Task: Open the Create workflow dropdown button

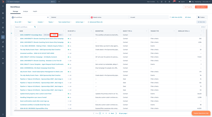Action: click(201, 7)
